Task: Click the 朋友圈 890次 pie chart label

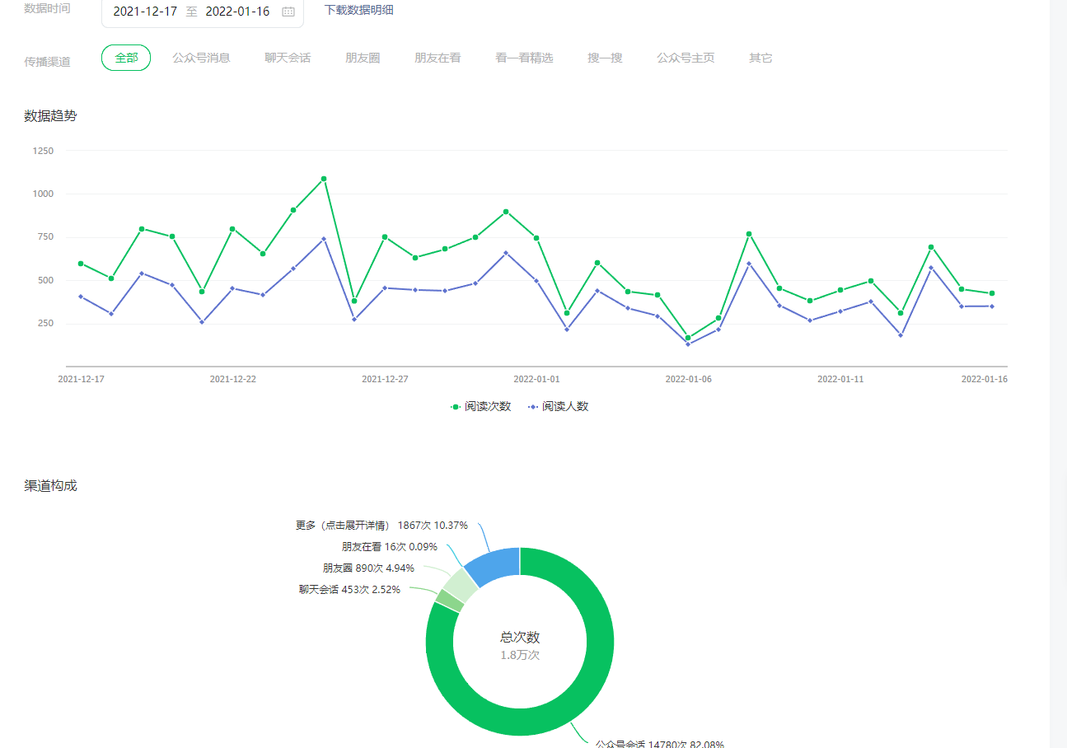Action: (368, 568)
